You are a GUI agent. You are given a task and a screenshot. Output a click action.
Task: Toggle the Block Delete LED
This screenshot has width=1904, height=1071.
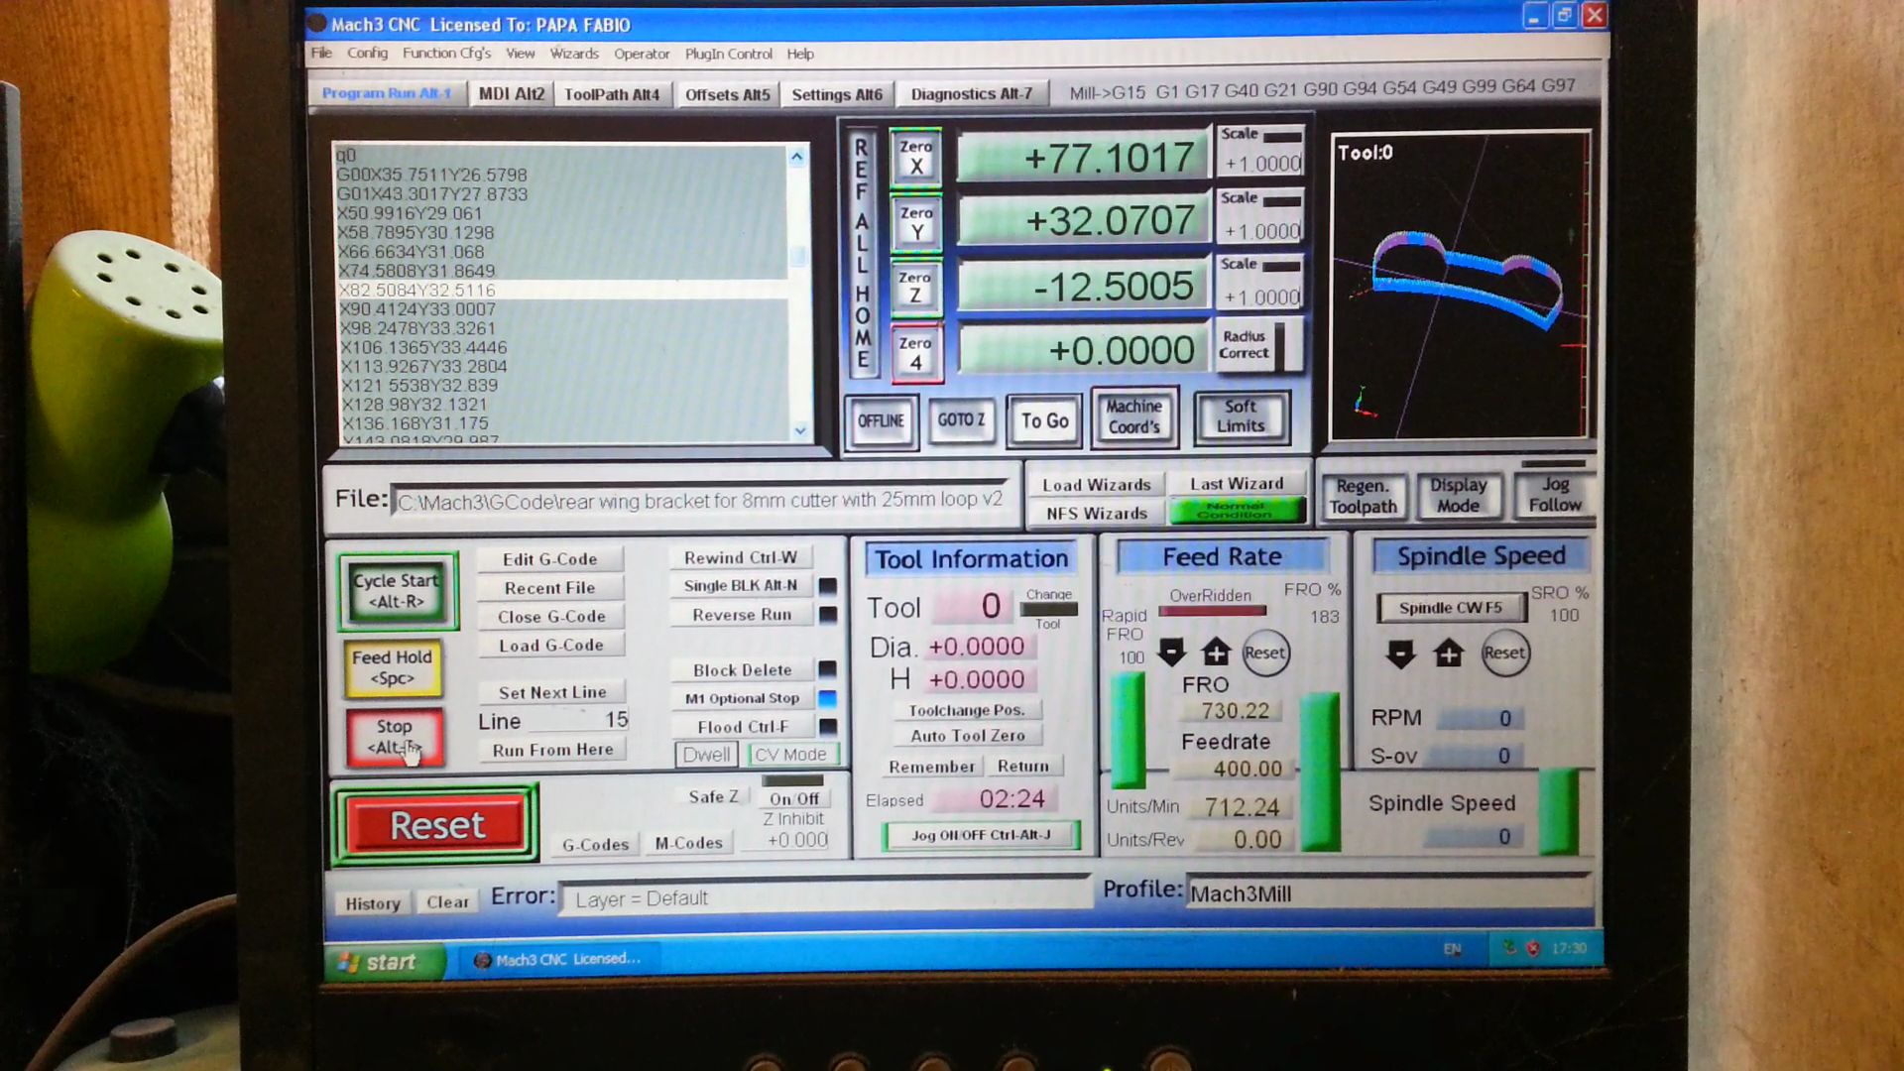[827, 669]
